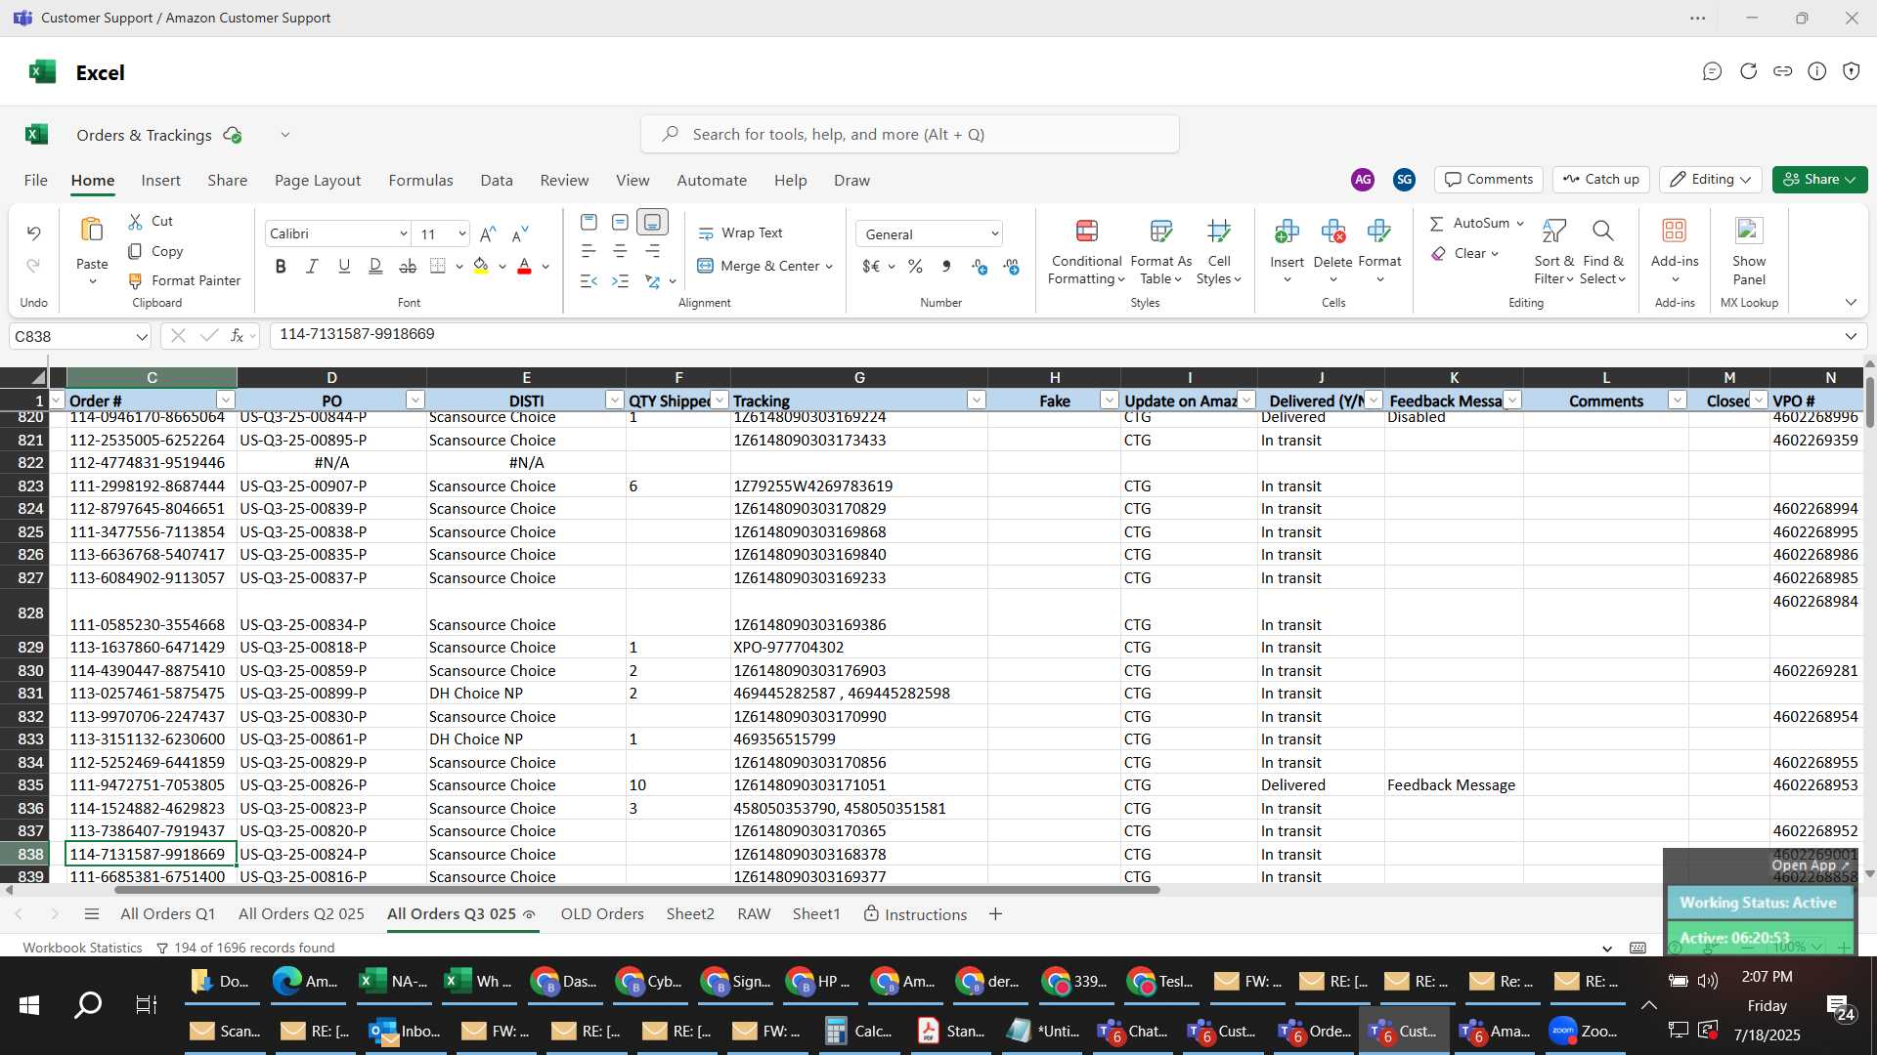Open DISTI column filter dropdown
The width and height of the screenshot is (1877, 1055).
[615, 400]
